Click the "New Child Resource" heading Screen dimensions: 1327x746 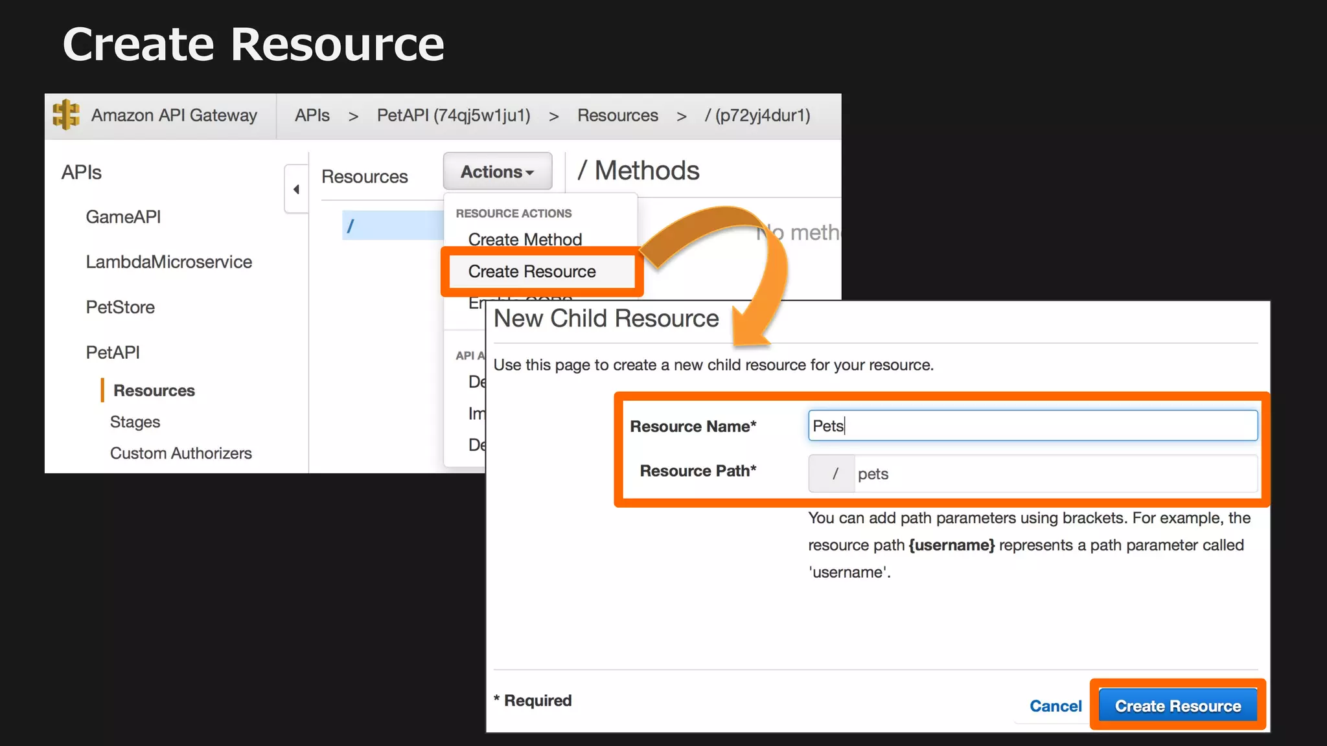[606, 319]
